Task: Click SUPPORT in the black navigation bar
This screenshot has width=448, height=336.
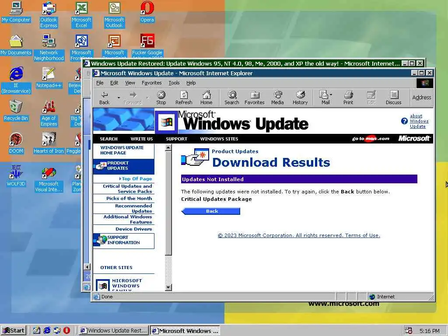Action: 177,139
